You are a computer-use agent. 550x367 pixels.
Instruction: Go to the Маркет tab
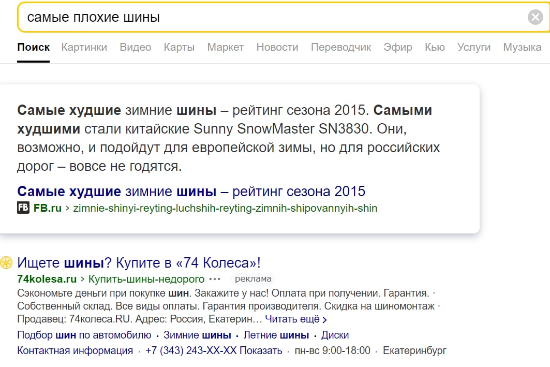[x=226, y=47]
